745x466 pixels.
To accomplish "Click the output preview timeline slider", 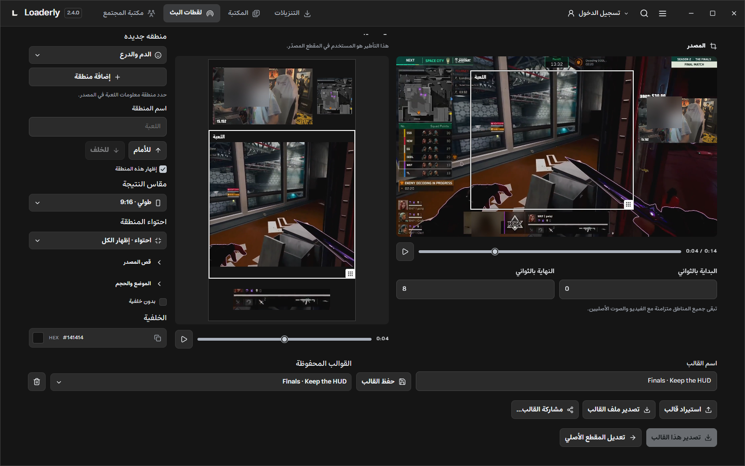I will click(284, 339).
